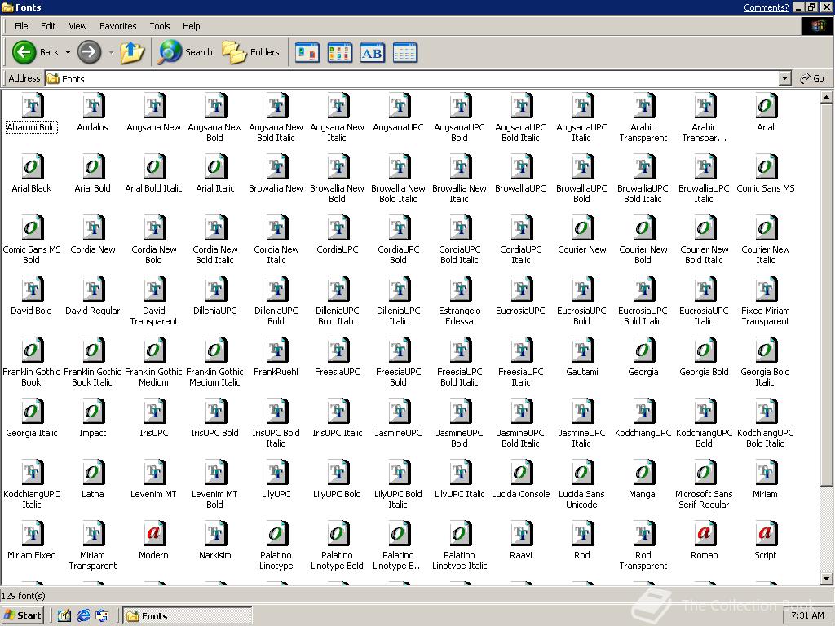List fonts by similarity (AB icon)
Image resolution: width=835 pixels, height=626 pixels.
[372, 53]
